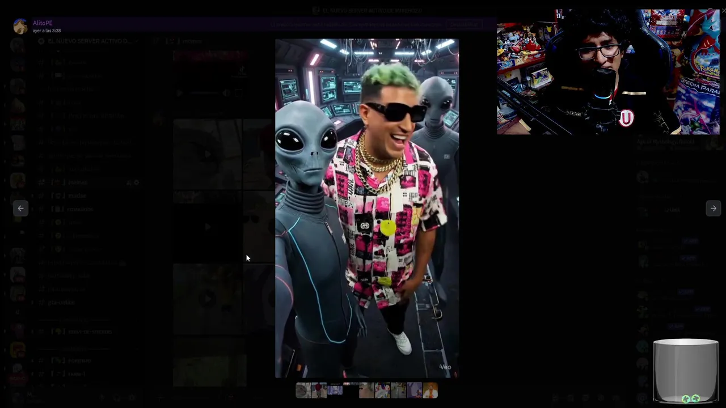Select the first gray thumbnail in the strip
Viewport: 726px width, 408px height.
pyautogui.click(x=303, y=390)
